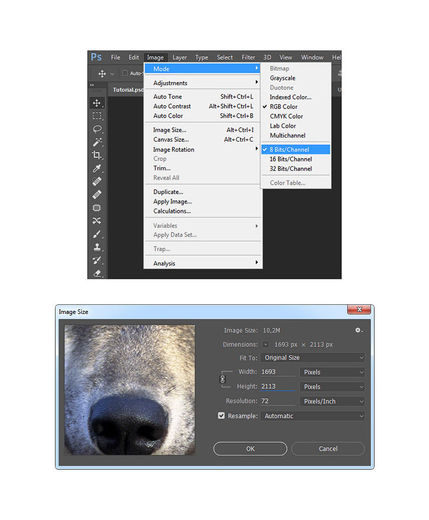
Task: Select the Healing Brush bandage tool
Action: 96,194
